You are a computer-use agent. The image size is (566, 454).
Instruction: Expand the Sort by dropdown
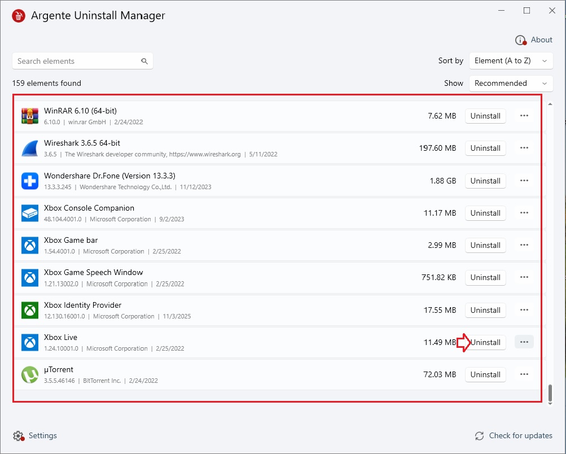(511, 61)
